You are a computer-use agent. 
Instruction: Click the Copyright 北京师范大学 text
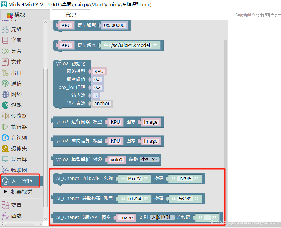pos(258,15)
